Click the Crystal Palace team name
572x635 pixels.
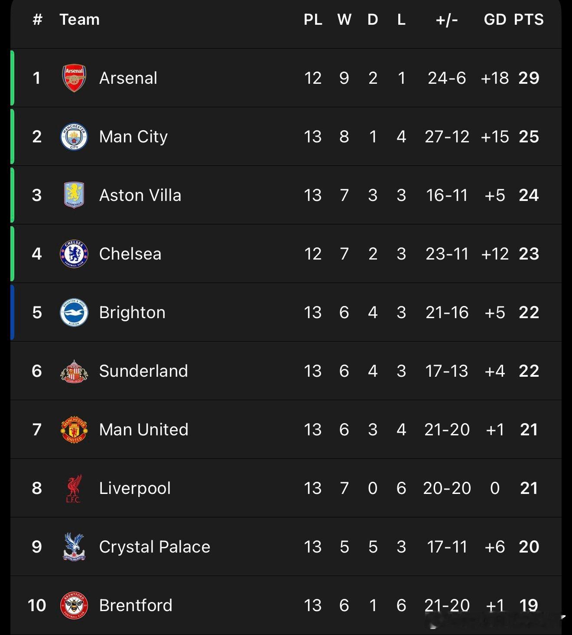[x=155, y=547]
